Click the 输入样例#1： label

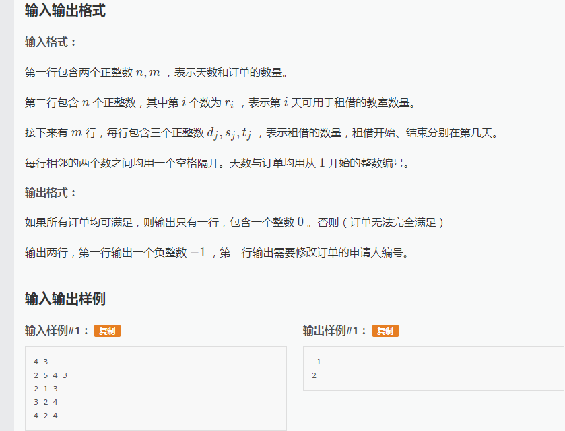point(57,330)
